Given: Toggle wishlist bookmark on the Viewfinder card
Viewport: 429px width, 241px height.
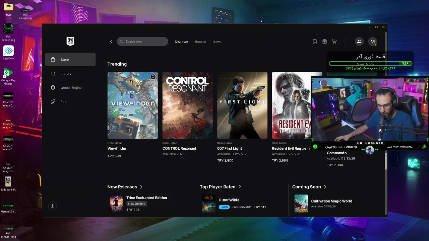Looking at the screenshot, I should click(x=153, y=77).
